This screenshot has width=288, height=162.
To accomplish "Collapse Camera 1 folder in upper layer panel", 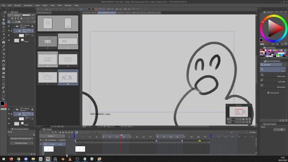I will pyautogui.click(x=14, y=26).
